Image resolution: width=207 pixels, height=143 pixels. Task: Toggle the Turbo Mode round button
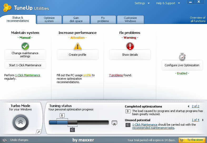pyautogui.click(x=21, y=122)
